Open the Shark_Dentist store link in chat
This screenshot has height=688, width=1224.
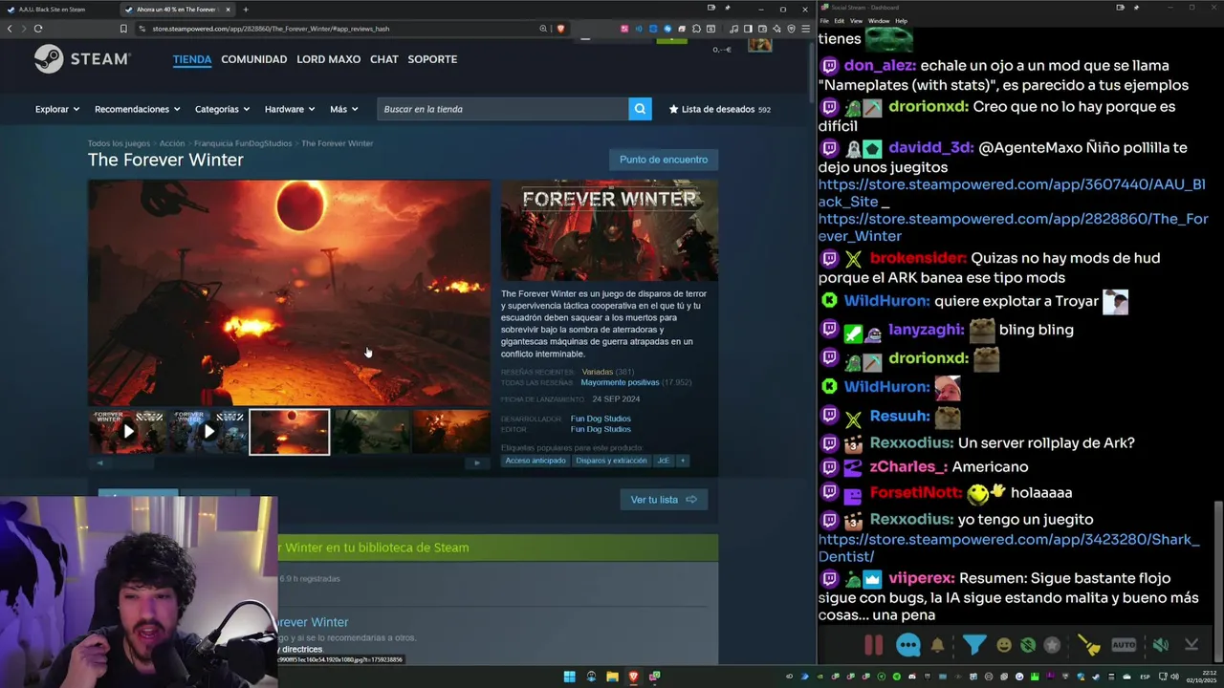coord(1009,548)
